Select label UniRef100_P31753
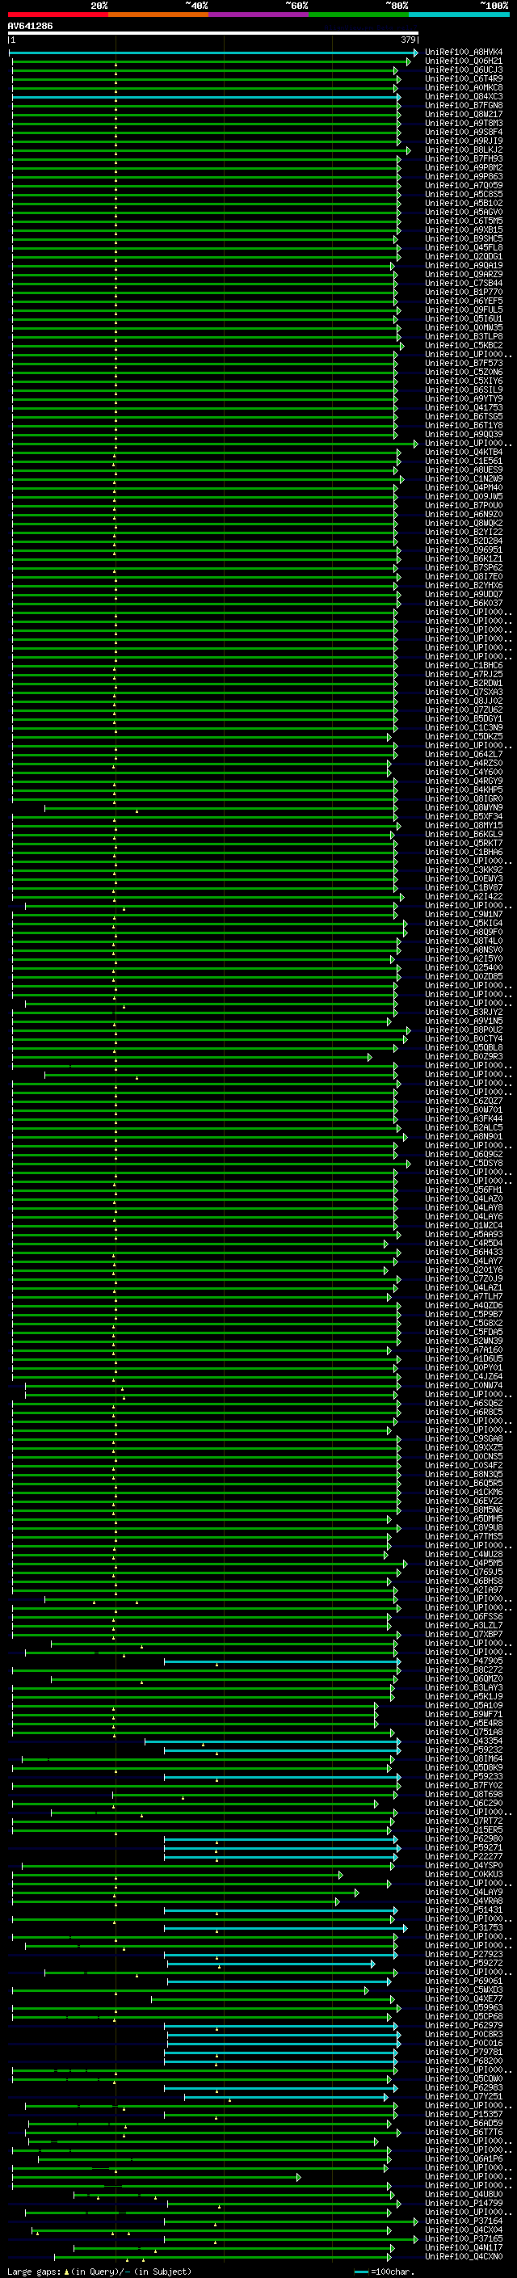The height and width of the screenshot is (2278, 517). [464, 1927]
